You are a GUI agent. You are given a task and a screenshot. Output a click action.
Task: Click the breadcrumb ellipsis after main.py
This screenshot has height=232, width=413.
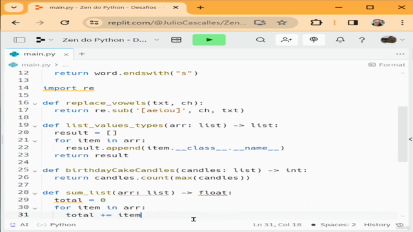click(x=66, y=65)
